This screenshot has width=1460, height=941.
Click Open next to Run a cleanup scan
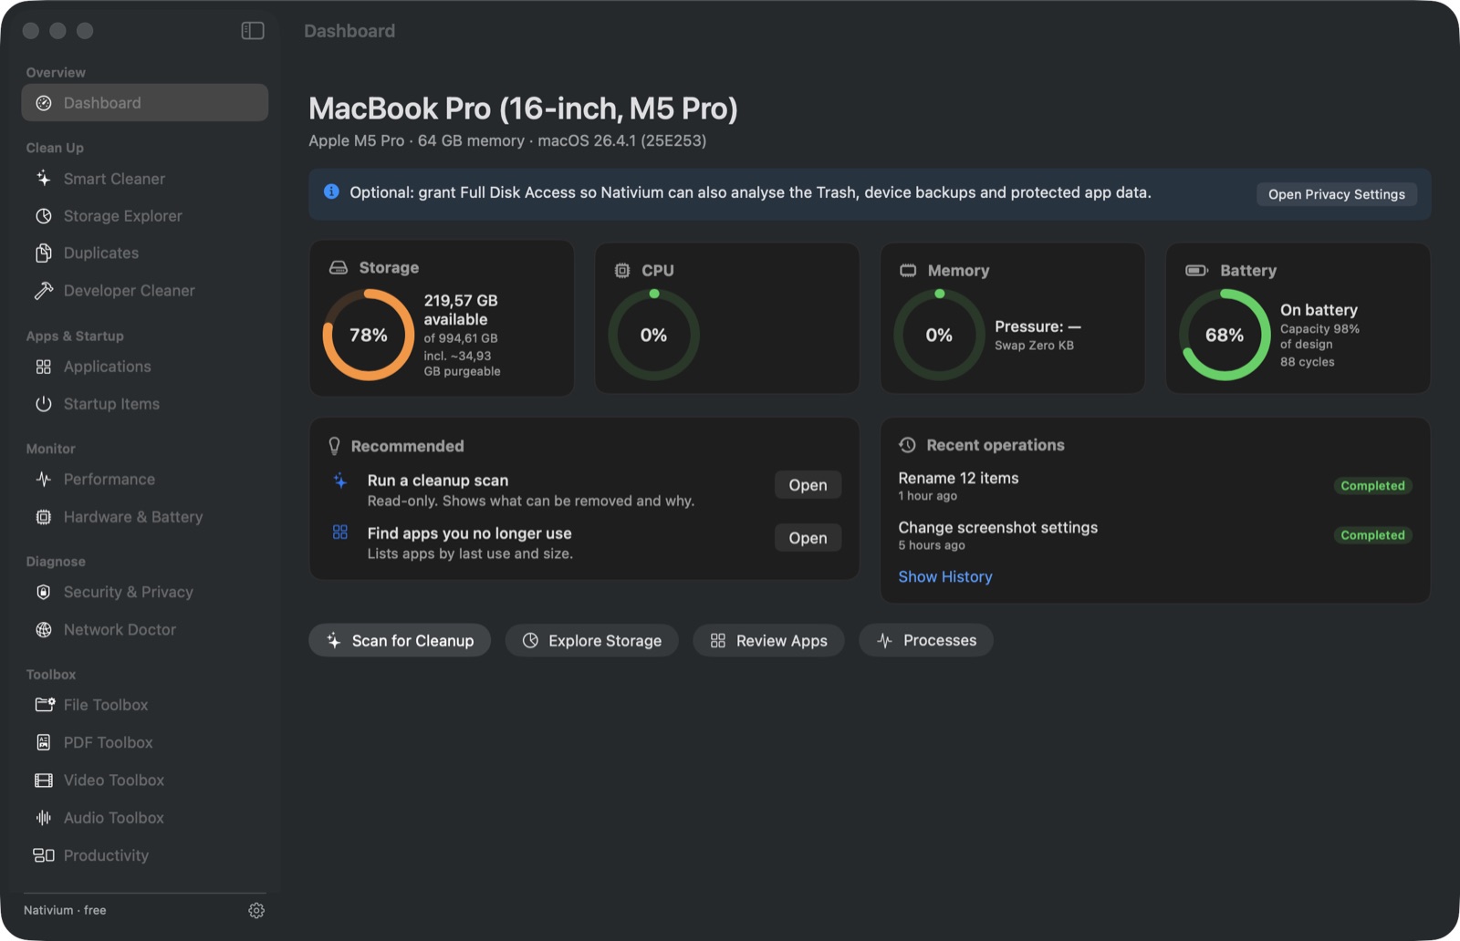[808, 485]
